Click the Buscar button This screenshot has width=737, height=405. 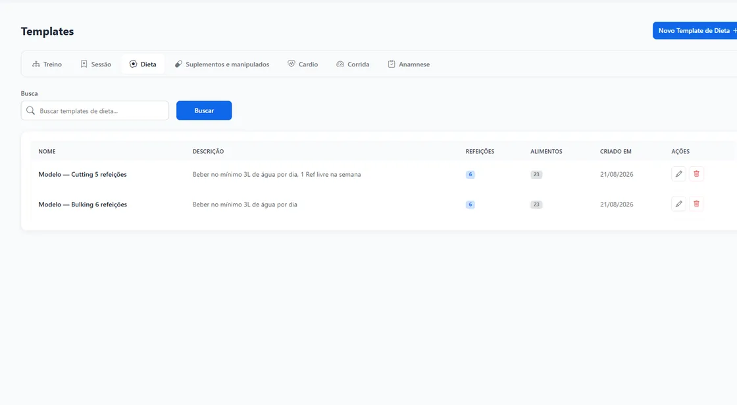click(x=204, y=110)
